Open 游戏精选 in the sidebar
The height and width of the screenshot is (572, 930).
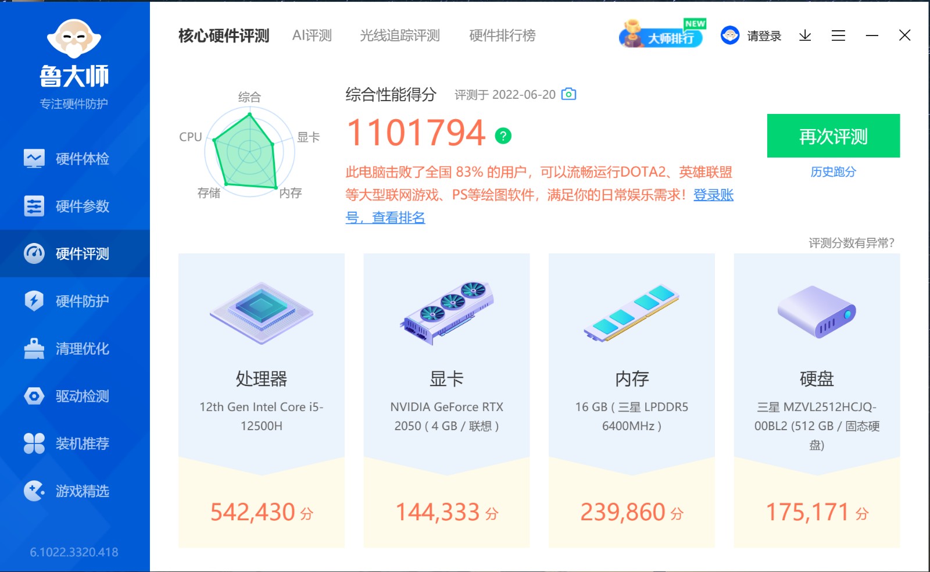(75, 491)
